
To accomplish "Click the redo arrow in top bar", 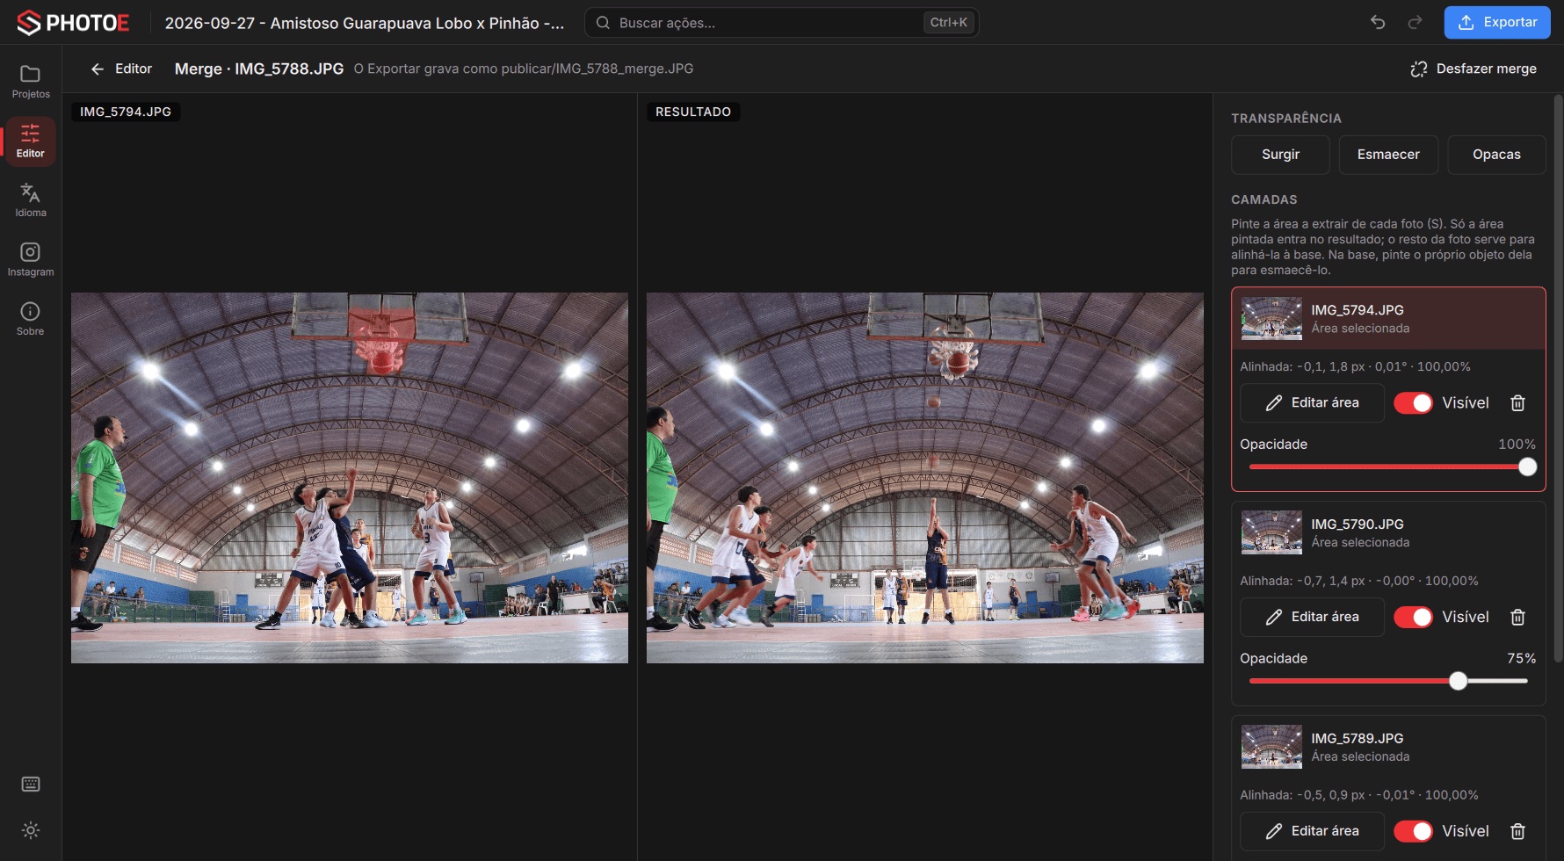I will point(1415,23).
